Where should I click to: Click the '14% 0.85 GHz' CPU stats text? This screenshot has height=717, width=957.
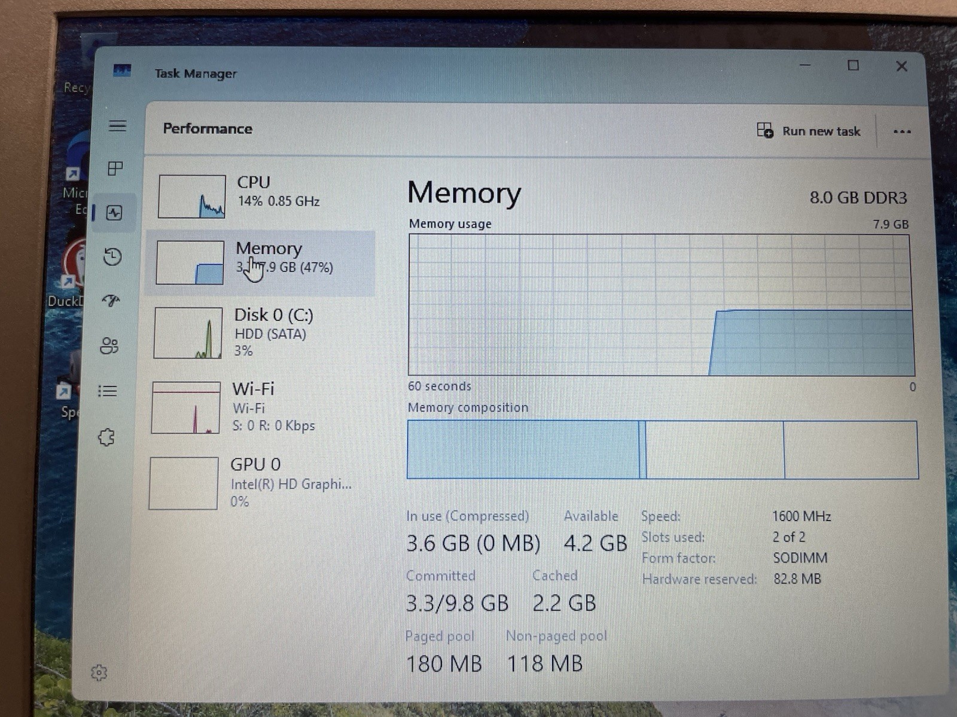[278, 201]
